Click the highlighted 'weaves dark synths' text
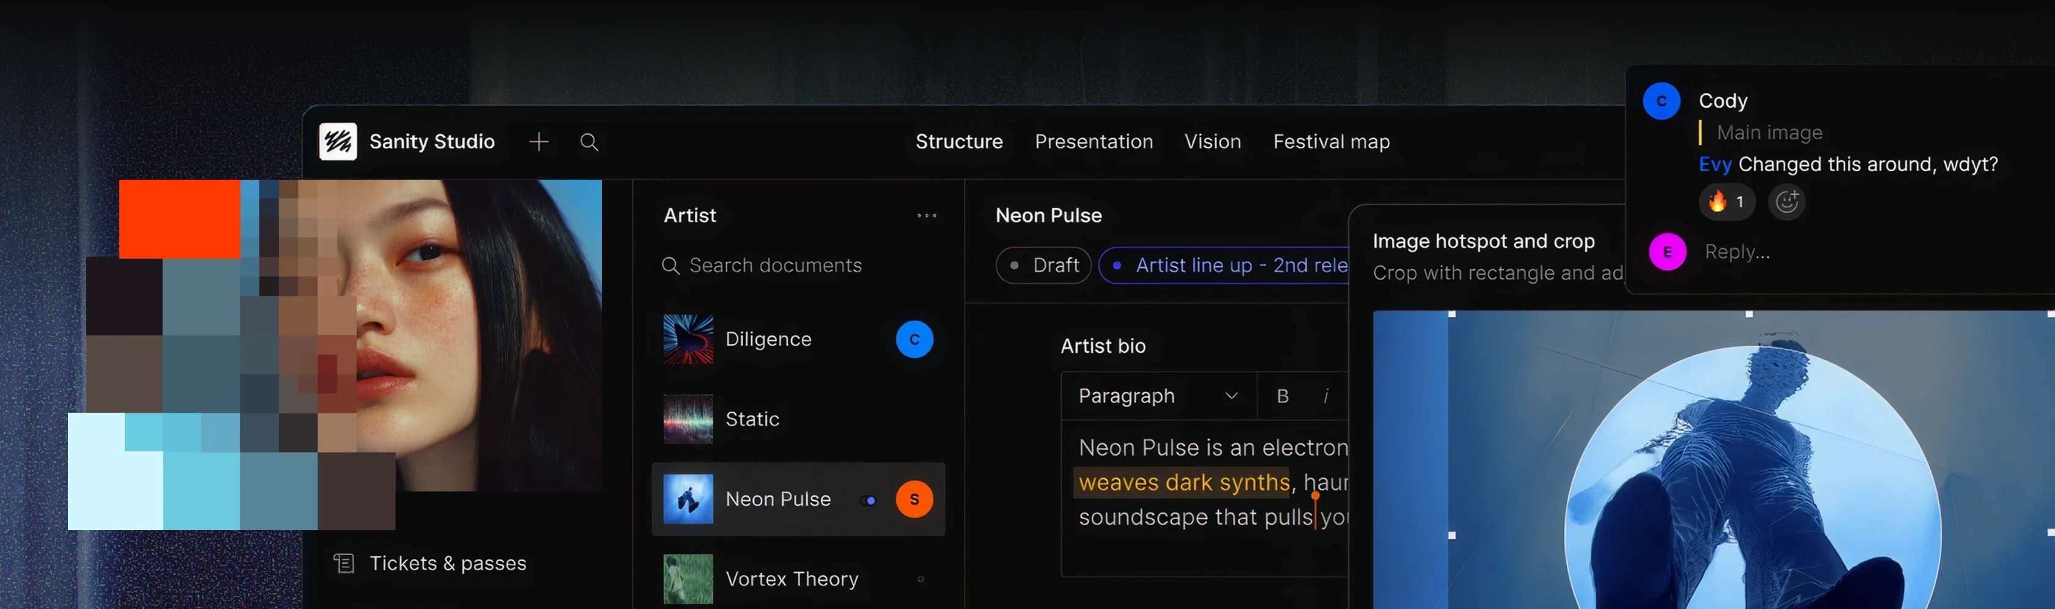 pos(1184,482)
